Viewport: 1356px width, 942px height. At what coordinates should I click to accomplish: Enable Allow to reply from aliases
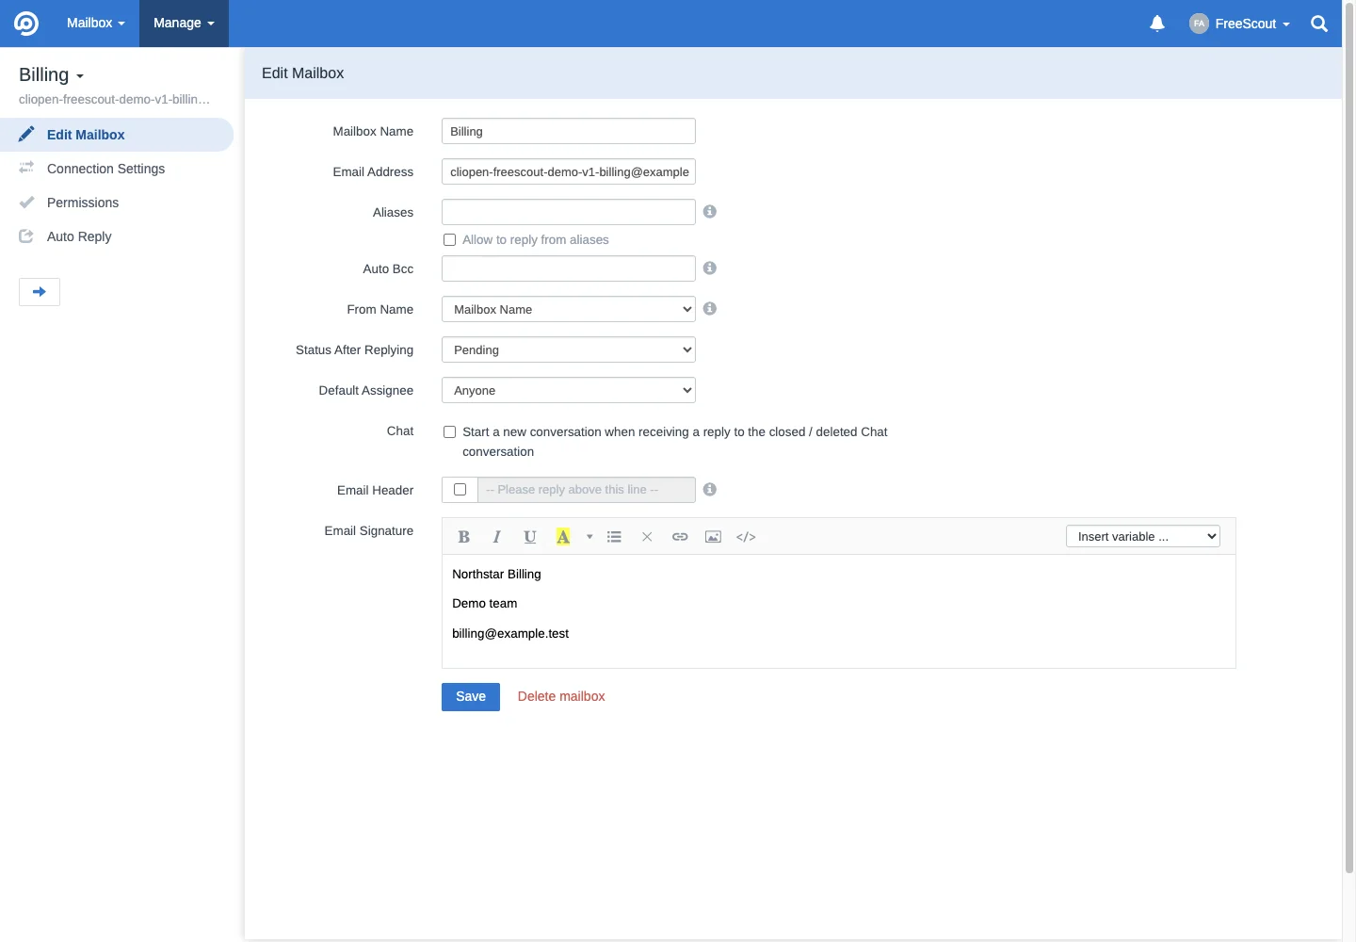pos(450,240)
